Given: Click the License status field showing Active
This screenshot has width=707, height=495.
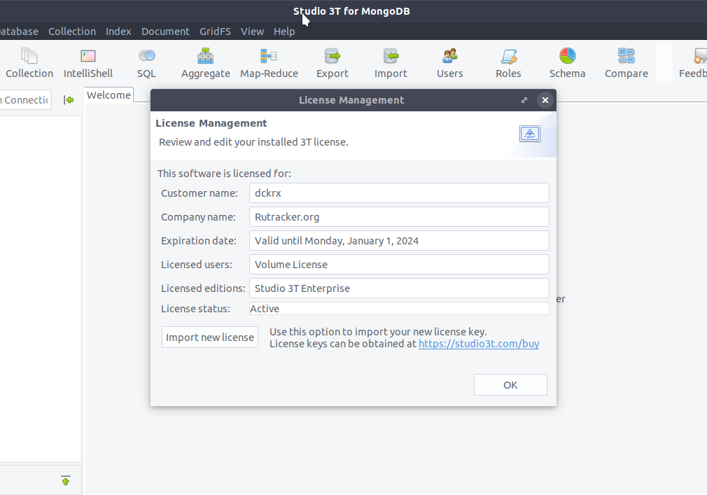Looking at the screenshot, I should pyautogui.click(x=399, y=309).
